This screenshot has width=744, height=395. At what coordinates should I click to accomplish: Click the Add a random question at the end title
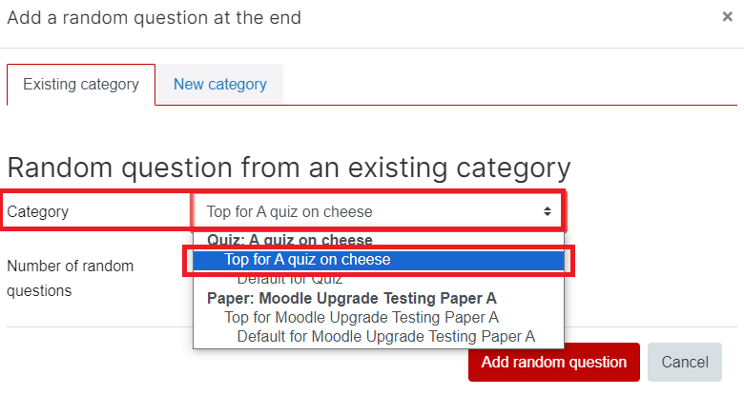pyautogui.click(x=155, y=17)
